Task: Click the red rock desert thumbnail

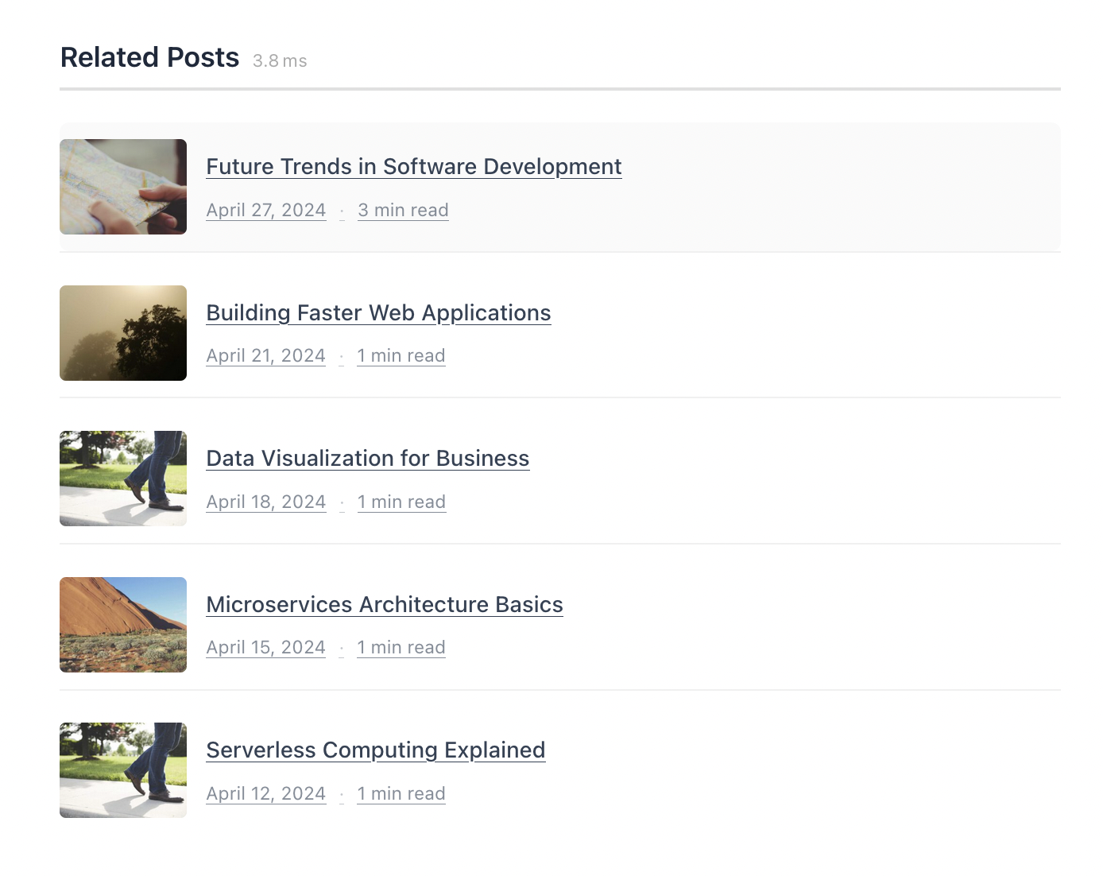Action: coord(123,625)
